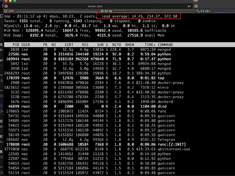The image size is (235, 176).
Task: Click PID 54653 in the gunicorn row
Action: pos(14,163)
